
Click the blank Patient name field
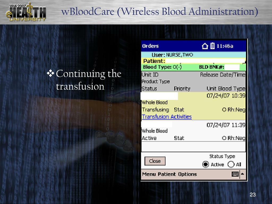click(x=205, y=61)
